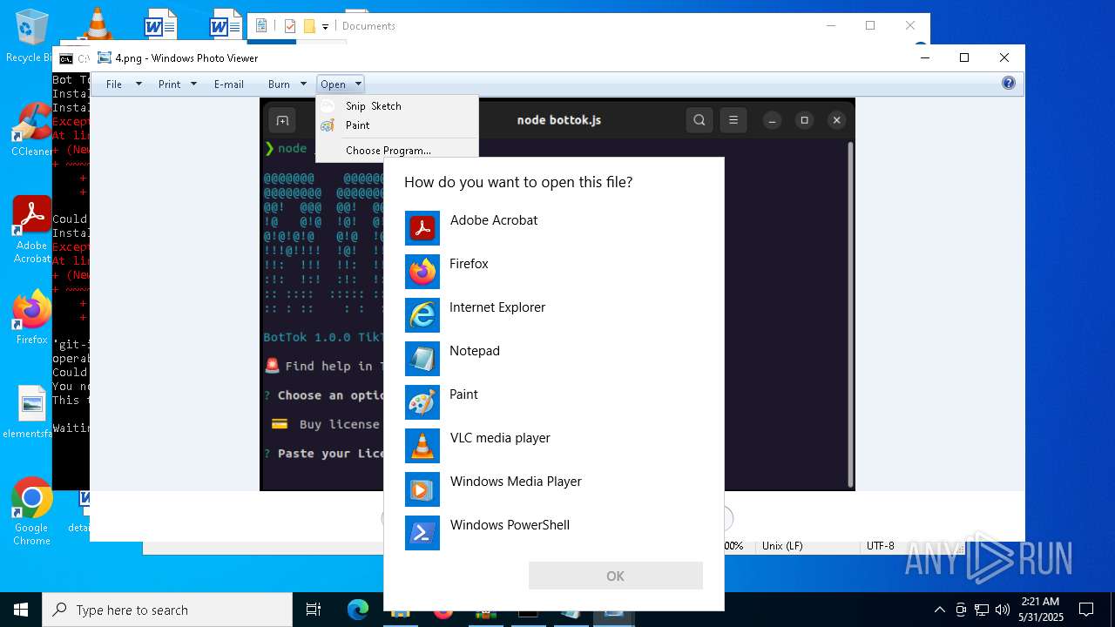
Task: Click the OK button in open-with dialog
Action: tap(615, 576)
